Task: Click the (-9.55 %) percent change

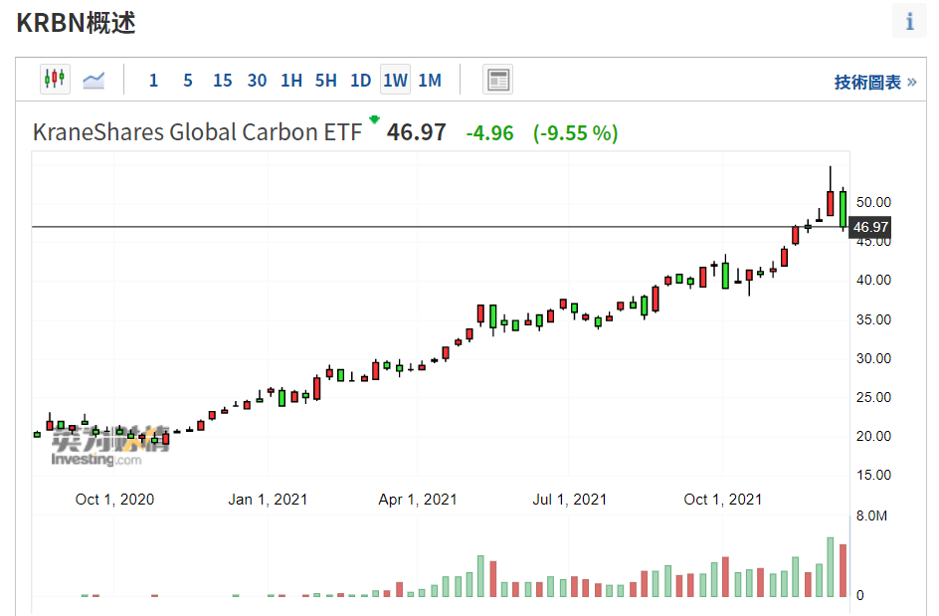Action: (x=575, y=133)
